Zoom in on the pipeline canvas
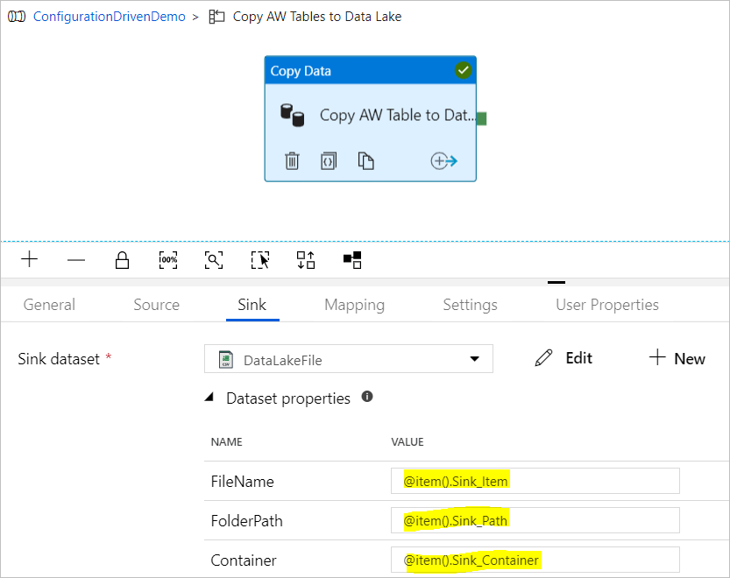 point(29,259)
